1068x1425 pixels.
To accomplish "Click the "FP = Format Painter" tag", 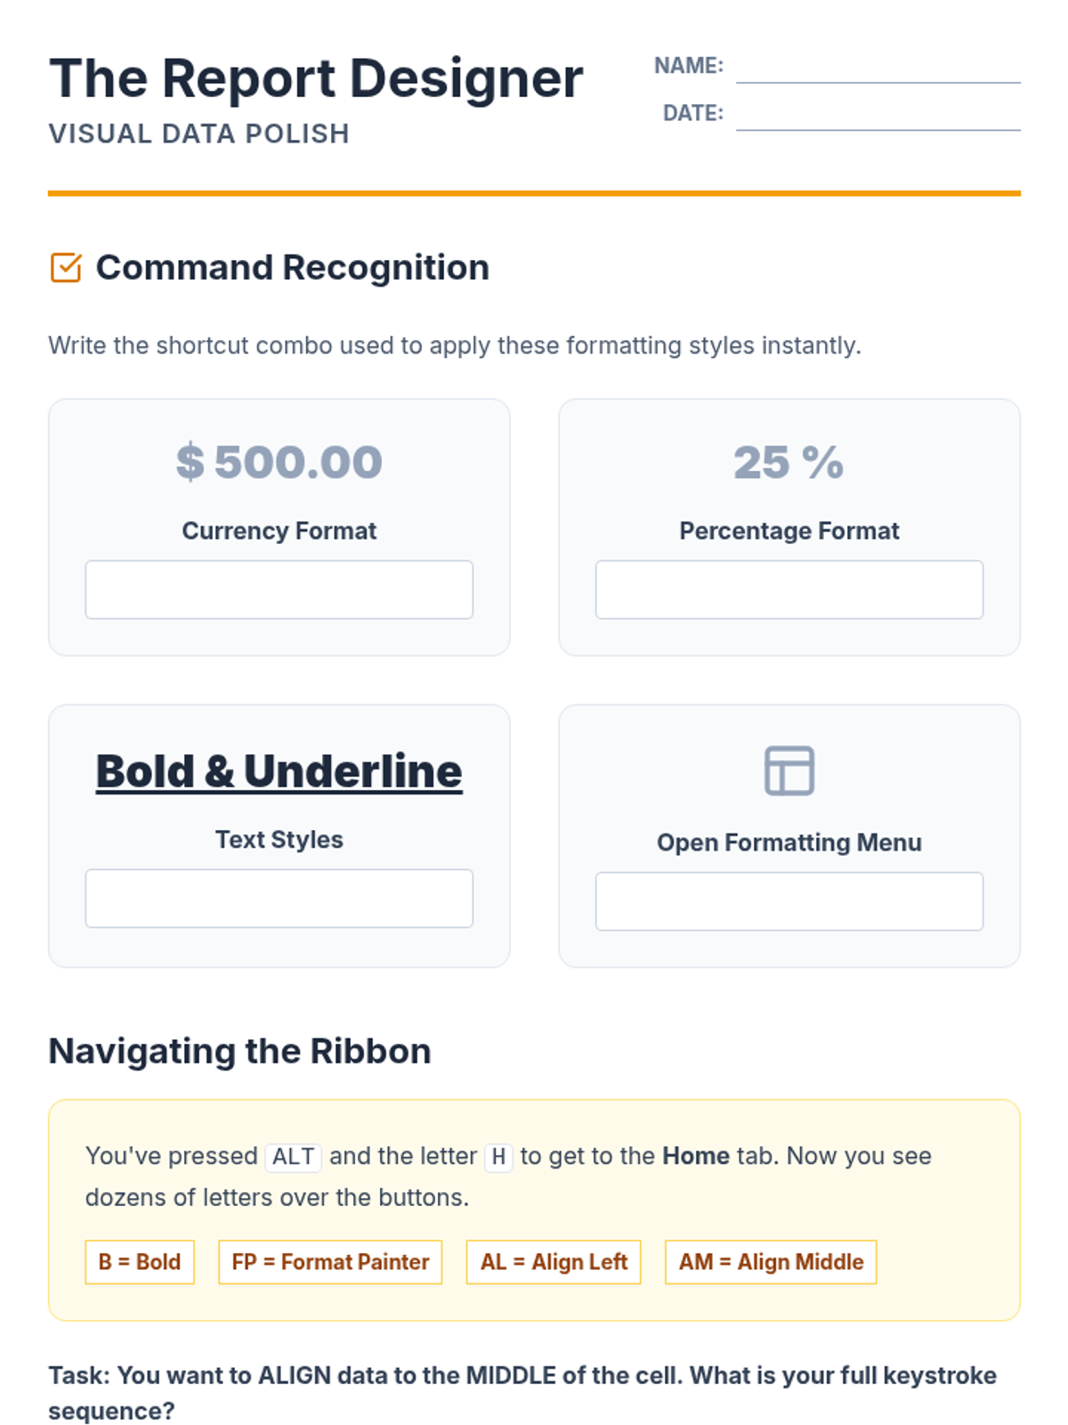I will [330, 1262].
